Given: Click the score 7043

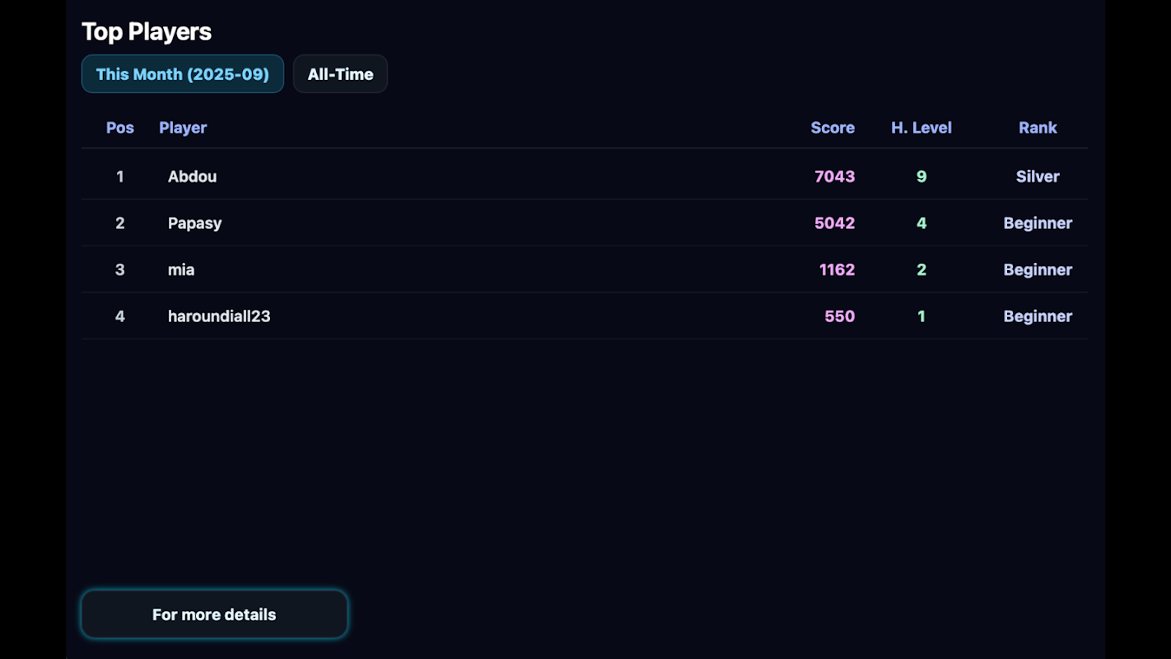Looking at the screenshot, I should click(x=834, y=176).
